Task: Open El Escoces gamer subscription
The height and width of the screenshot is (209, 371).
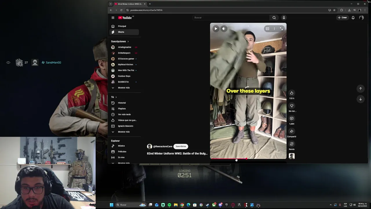Action: tap(124, 59)
